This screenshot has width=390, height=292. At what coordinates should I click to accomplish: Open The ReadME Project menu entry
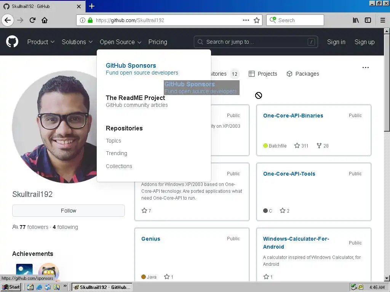[x=137, y=101]
